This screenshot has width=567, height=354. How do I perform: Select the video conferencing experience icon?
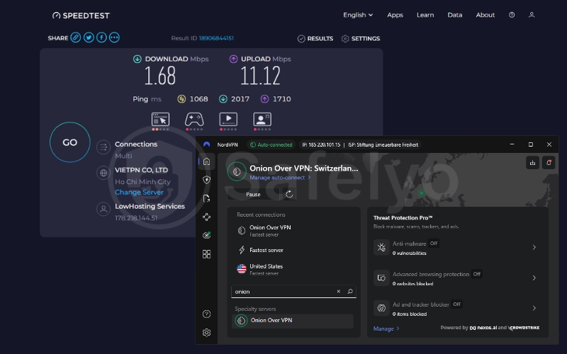[262, 120]
